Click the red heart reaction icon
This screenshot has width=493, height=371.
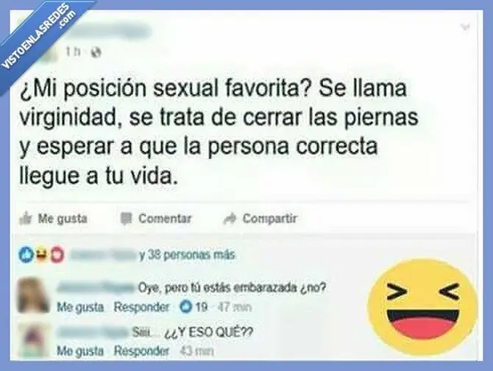(x=57, y=256)
